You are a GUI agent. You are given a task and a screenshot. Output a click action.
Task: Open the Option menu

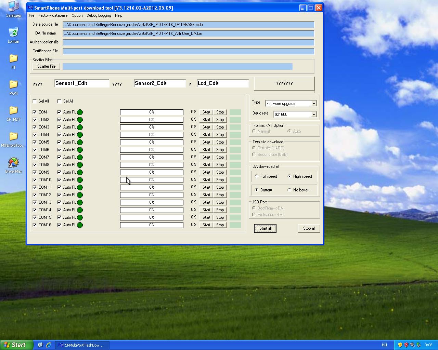77,15
